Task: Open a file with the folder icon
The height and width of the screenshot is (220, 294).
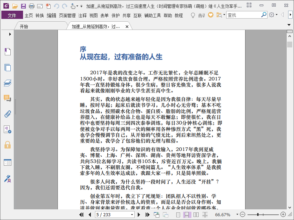Action: click(x=15, y=6)
